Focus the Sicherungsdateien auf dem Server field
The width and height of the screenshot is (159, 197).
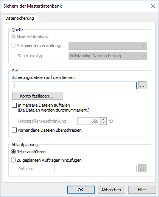click(74, 85)
